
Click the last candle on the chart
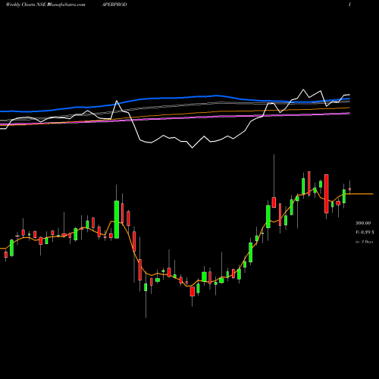(x=349, y=189)
